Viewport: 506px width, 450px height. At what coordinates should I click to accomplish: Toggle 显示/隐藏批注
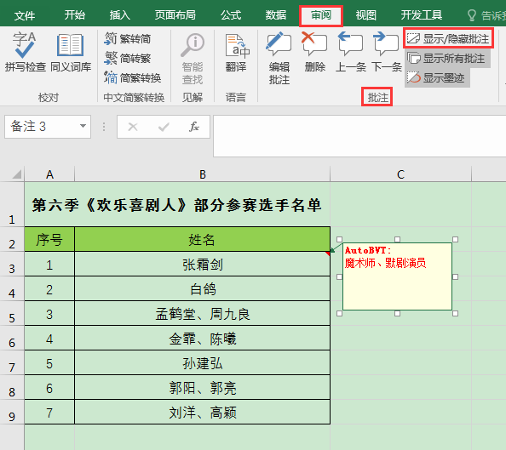448,38
